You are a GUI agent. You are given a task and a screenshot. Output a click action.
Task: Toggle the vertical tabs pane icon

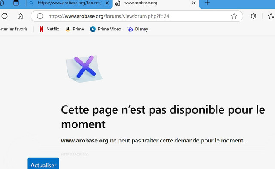[16, 3]
